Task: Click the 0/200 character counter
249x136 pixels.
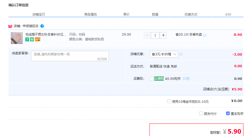Action: coord(102,59)
